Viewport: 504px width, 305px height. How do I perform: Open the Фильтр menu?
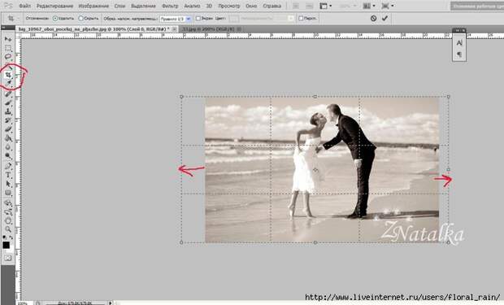click(170, 6)
